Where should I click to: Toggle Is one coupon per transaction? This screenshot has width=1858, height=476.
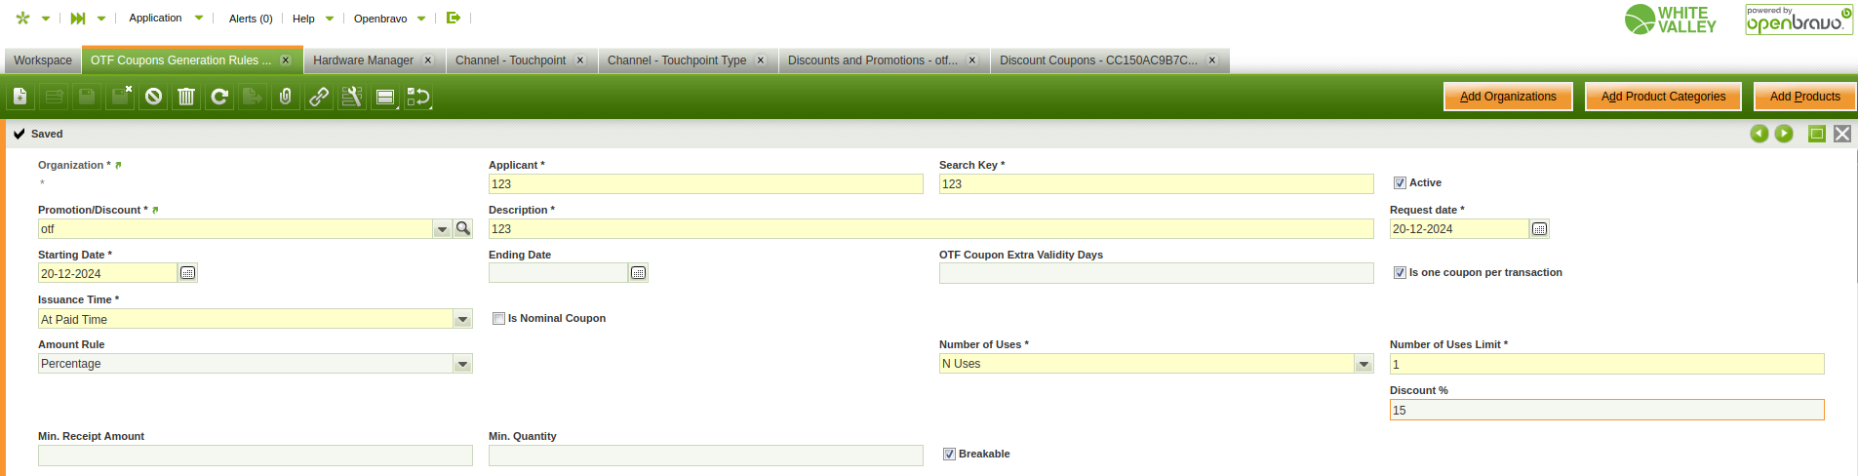[1400, 272]
